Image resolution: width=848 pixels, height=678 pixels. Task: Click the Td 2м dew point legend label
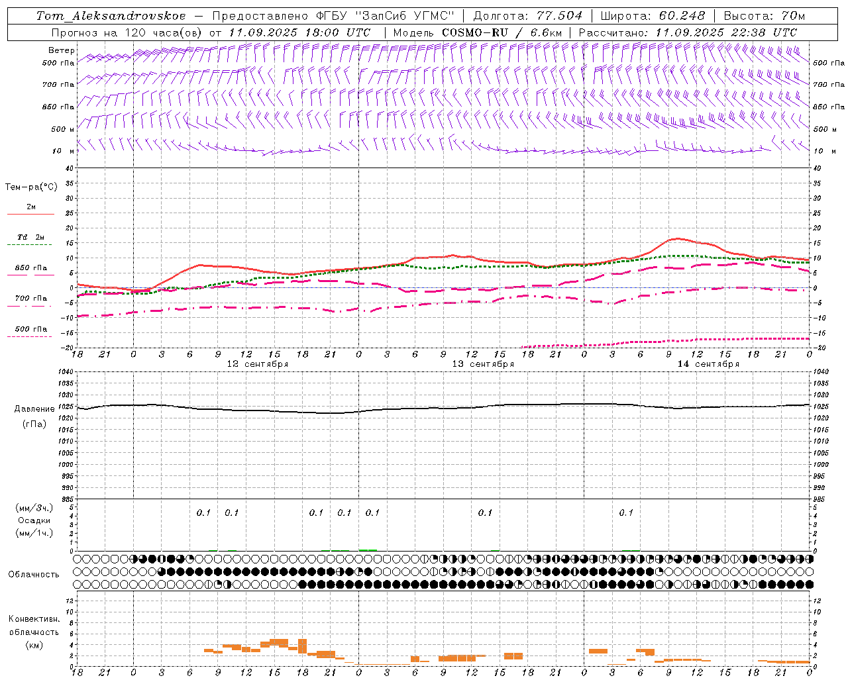[30, 237]
